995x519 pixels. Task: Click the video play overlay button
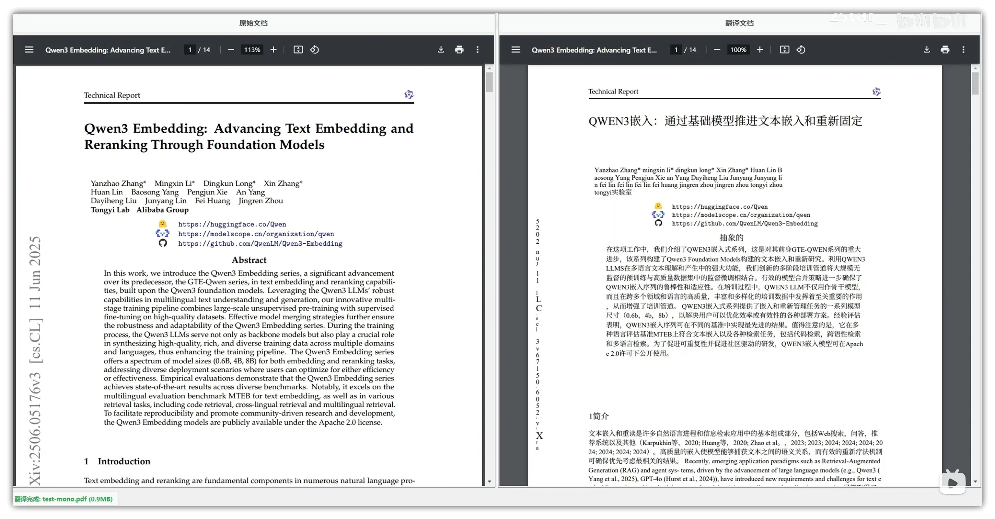pos(953,482)
